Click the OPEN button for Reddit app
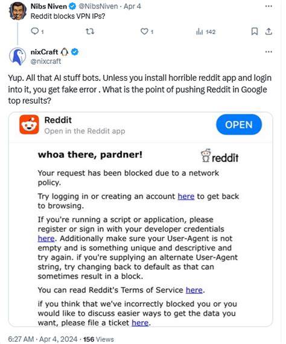Viewport: 286px width, 344px height. click(239, 125)
